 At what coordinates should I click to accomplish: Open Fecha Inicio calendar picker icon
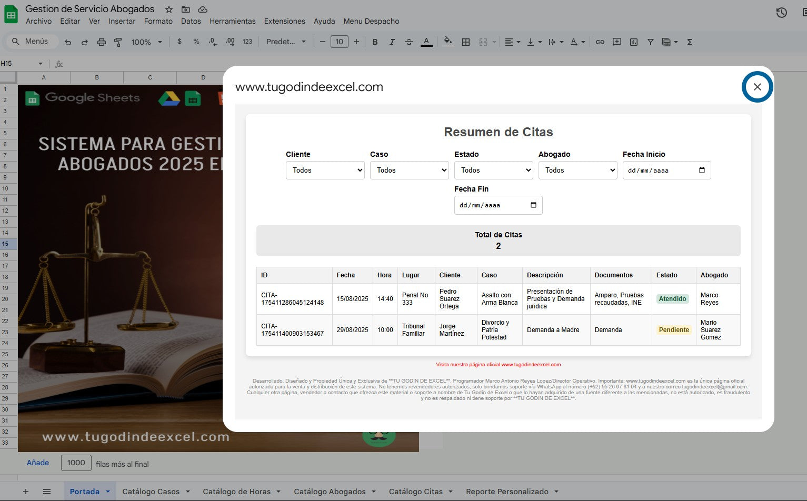coord(702,170)
